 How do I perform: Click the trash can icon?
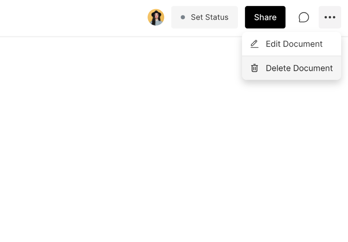[254, 68]
